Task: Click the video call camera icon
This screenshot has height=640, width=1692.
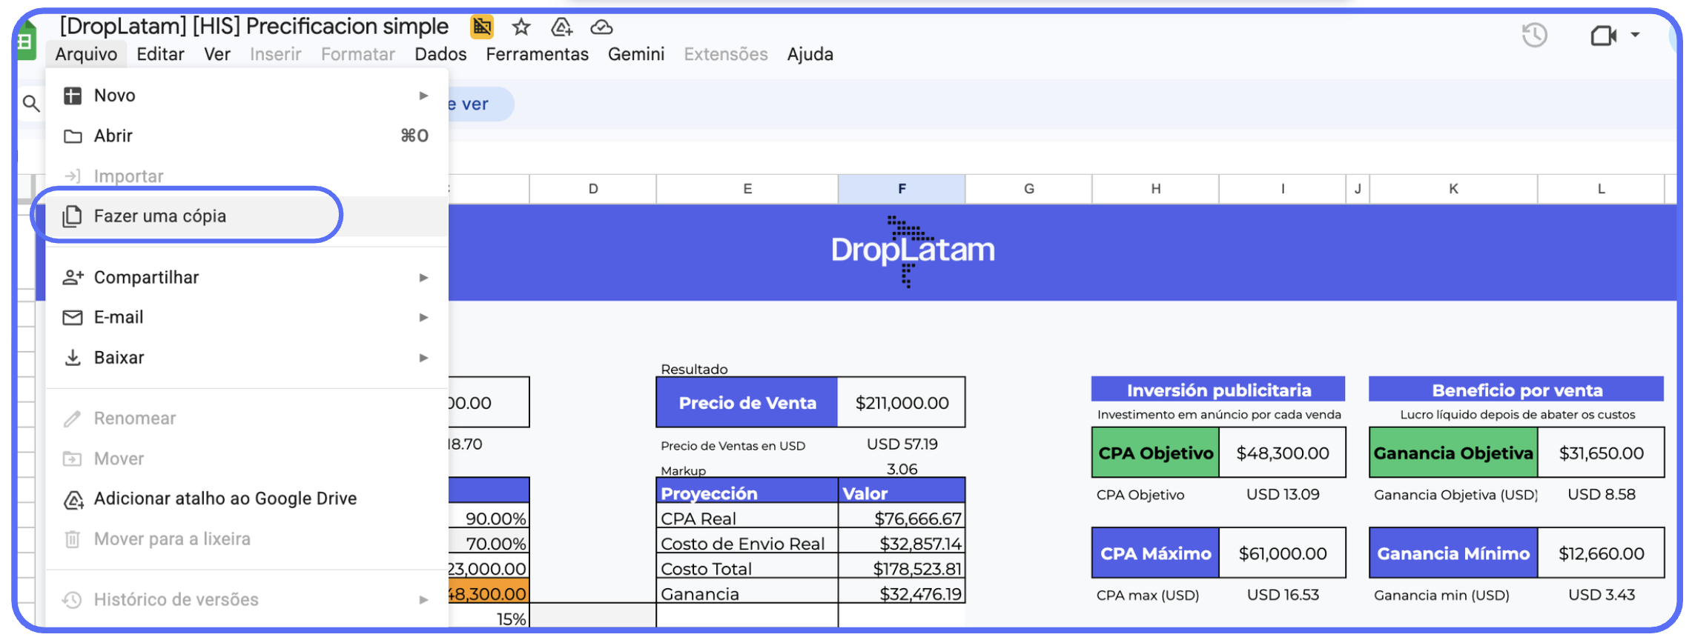Action: coord(1602,35)
